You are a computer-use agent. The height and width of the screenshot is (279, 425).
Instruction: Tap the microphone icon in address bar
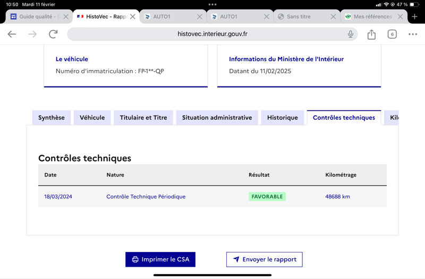coord(351,34)
